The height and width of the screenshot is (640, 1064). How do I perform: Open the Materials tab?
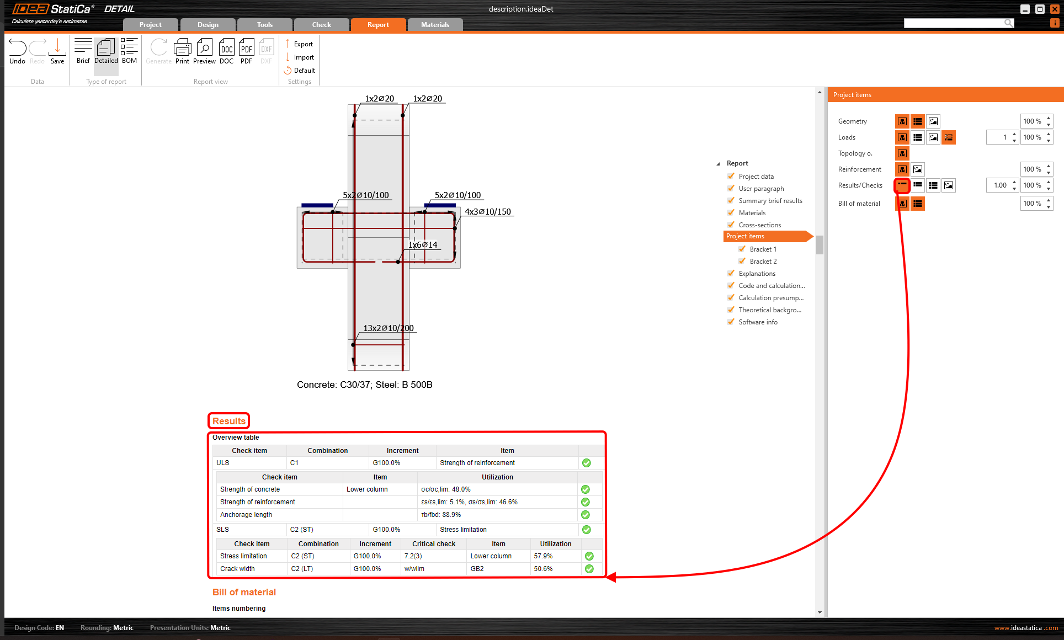435,25
